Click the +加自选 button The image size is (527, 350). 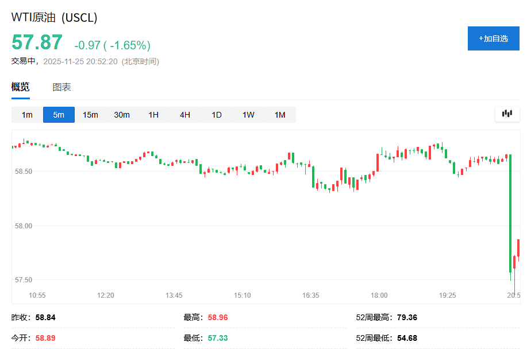(x=493, y=38)
